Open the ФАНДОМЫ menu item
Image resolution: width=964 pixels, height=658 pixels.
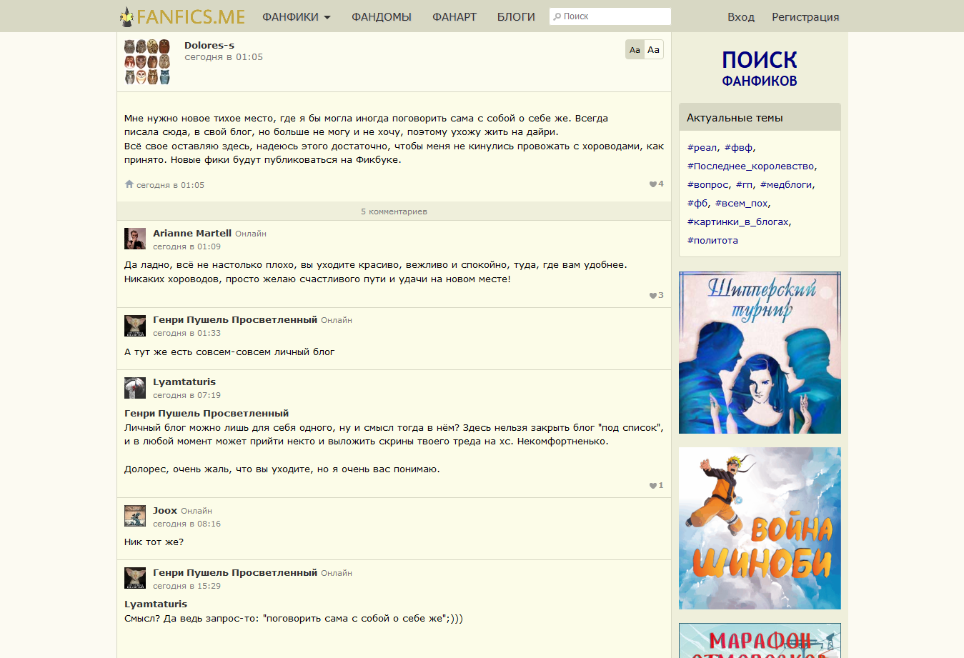click(382, 16)
